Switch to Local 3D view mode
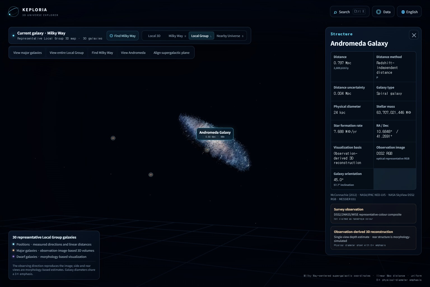Image resolution: width=430 pixels, height=287 pixels. [x=154, y=36]
